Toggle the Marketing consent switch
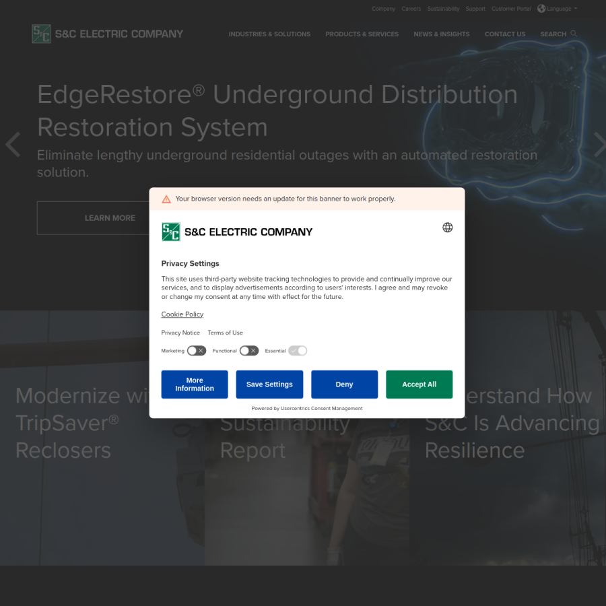606x606 pixels. tap(197, 351)
